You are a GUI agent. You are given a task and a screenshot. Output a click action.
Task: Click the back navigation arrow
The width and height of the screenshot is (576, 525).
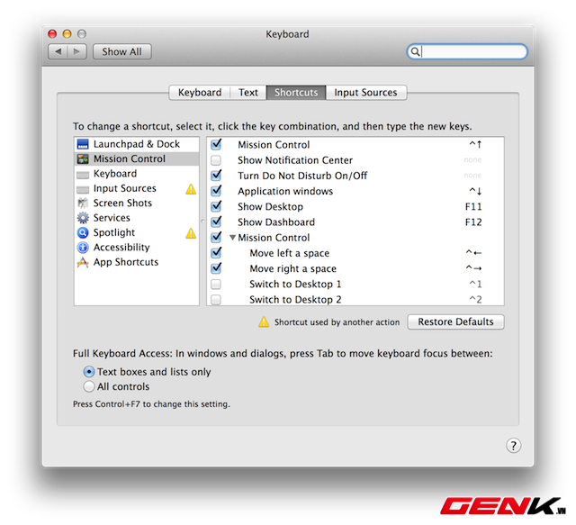(58, 51)
